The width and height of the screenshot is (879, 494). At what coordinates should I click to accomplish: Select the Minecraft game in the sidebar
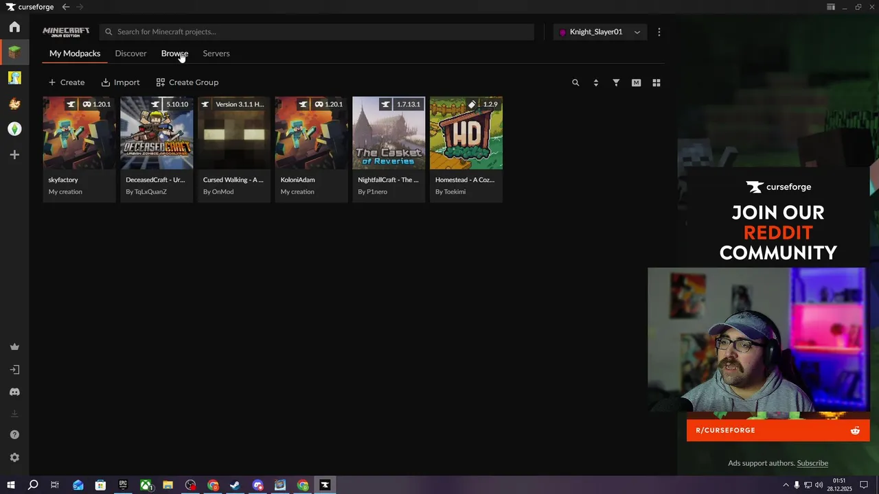point(14,52)
